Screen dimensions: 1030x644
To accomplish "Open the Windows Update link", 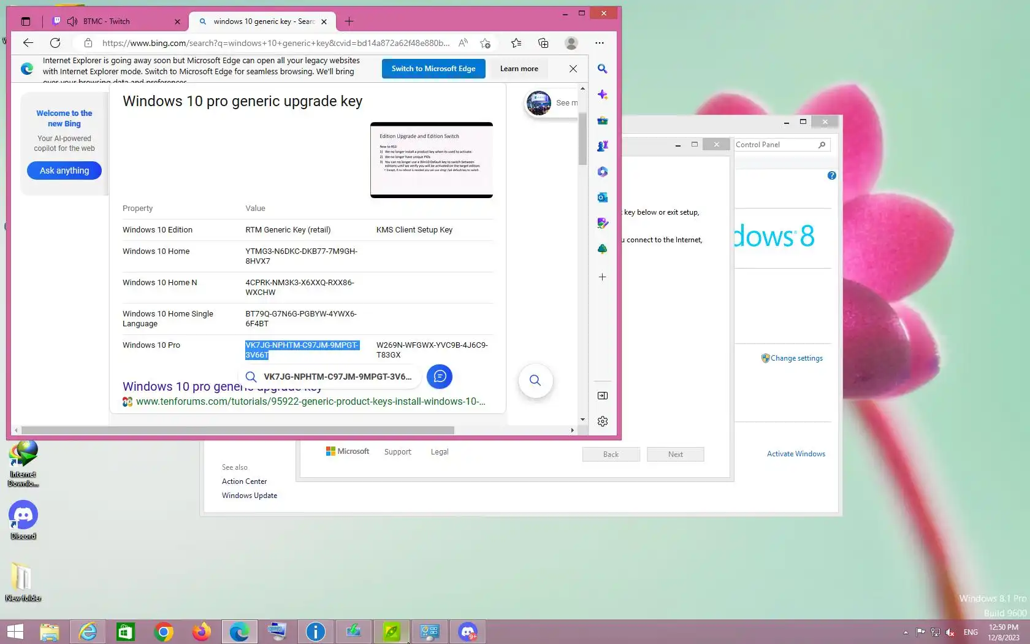I will coord(250,496).
